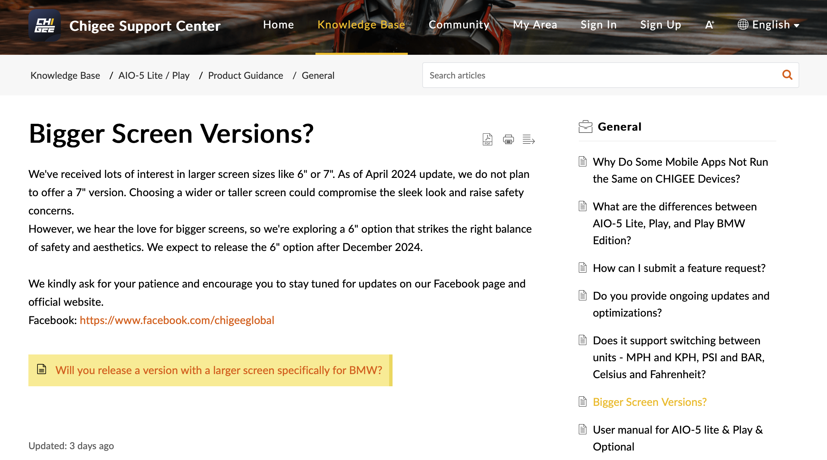
Task: Click the 'Bigger Screen Versions?' article title
Action: [x=171, y=134]
